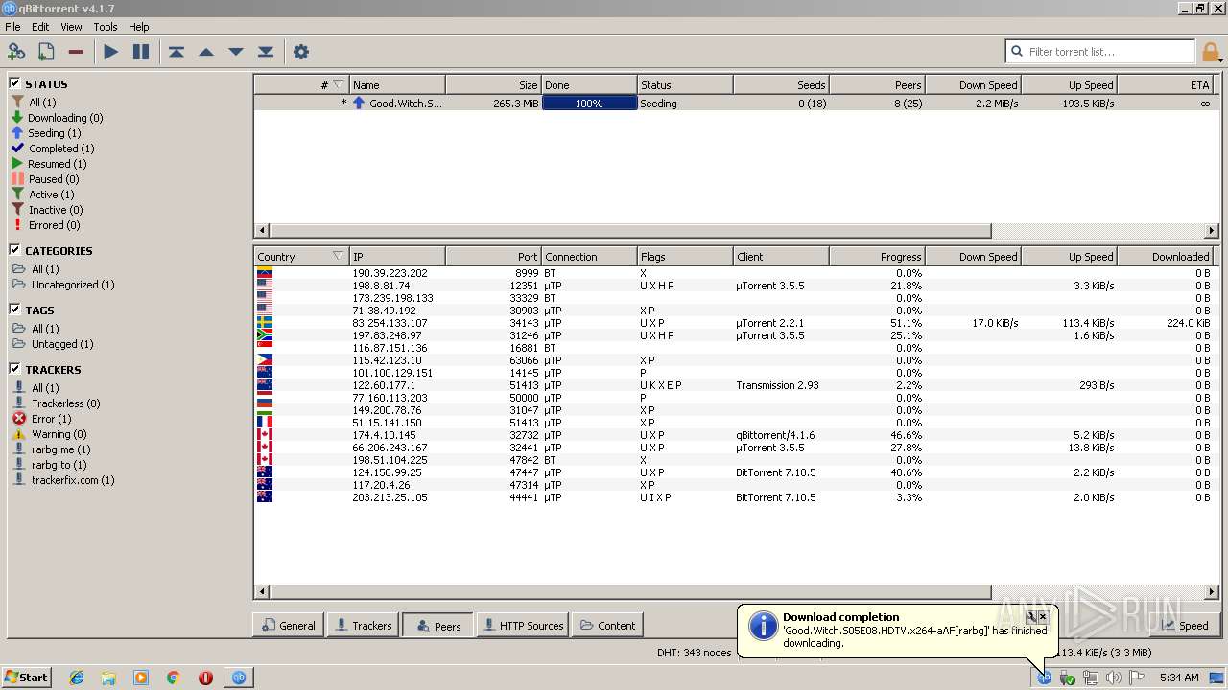Select the Good.Witch.S... torrent row
The height and width of the screenshot is (690, 1228).
pos(736,103)
